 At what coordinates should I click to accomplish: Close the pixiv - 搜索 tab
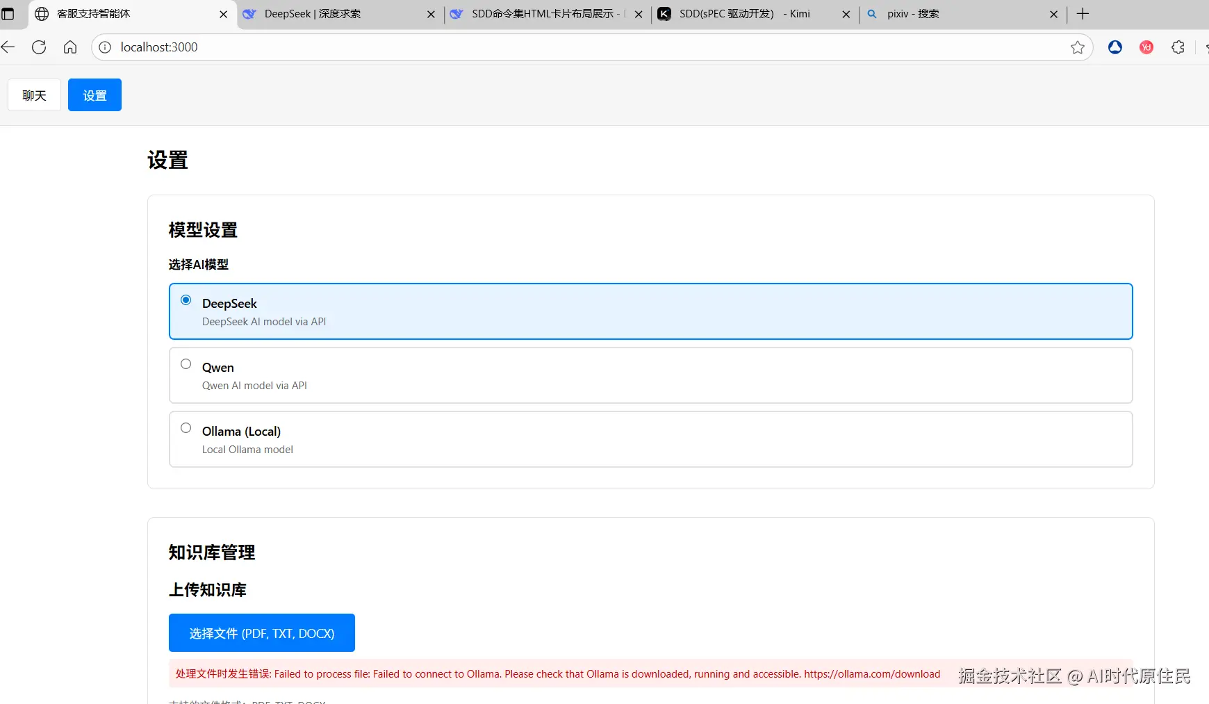pos(1053,14)
